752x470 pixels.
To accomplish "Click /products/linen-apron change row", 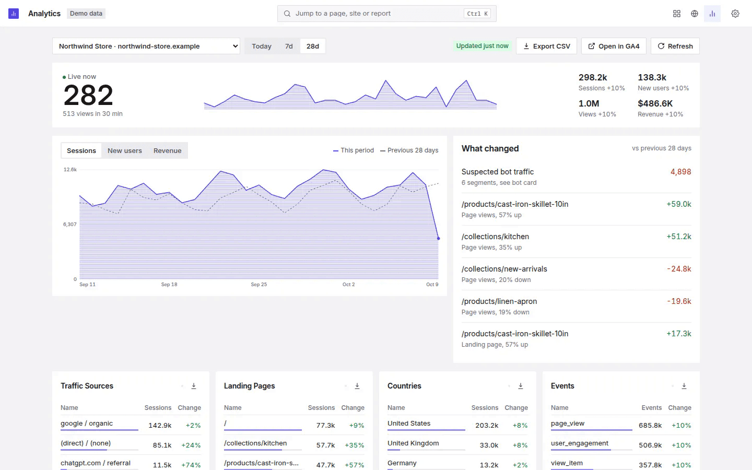I will [x=577, y=306].
